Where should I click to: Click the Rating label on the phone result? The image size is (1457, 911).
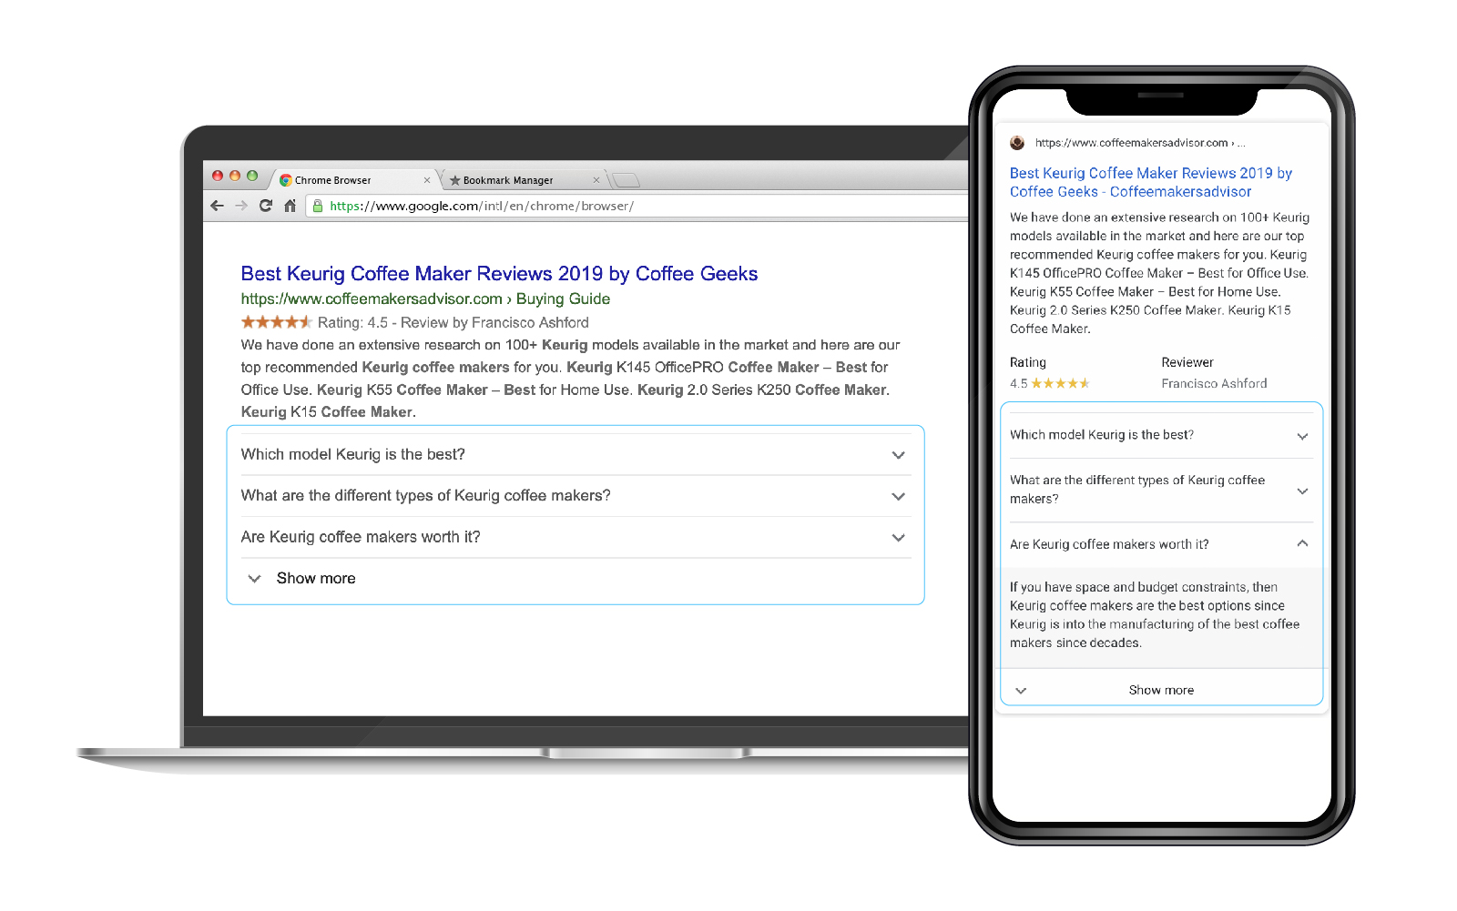tap(1028, 362)
